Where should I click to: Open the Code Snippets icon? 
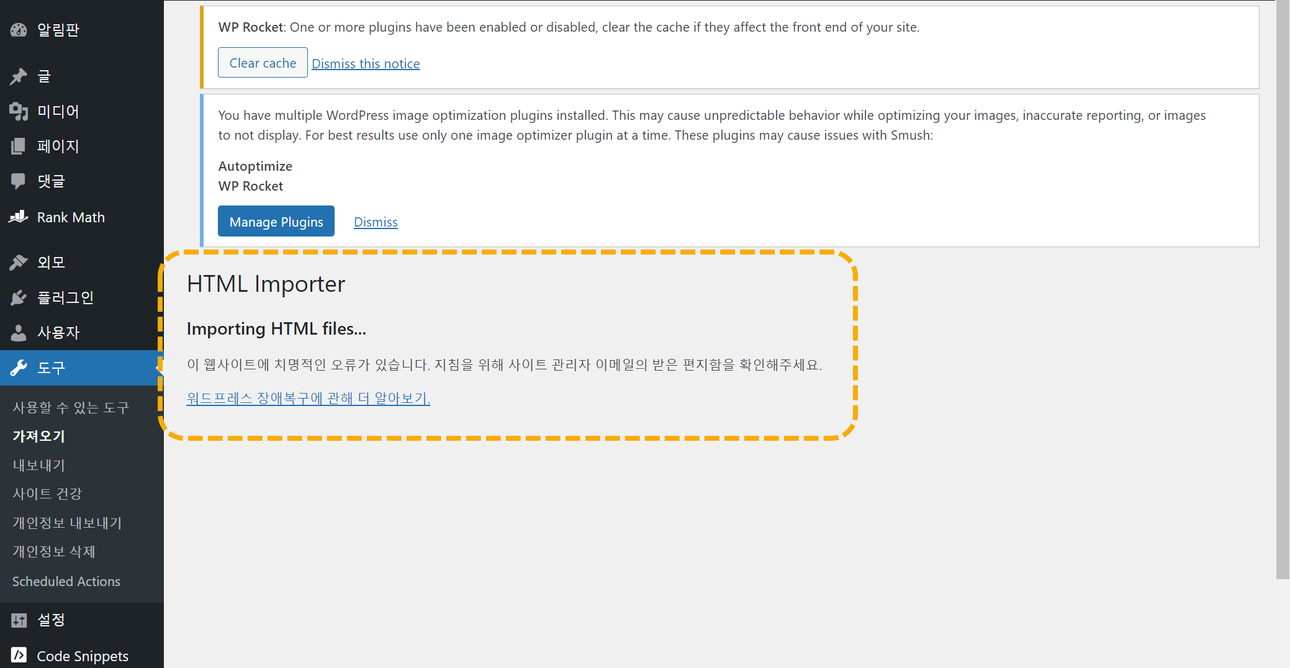tap(19, 656)
